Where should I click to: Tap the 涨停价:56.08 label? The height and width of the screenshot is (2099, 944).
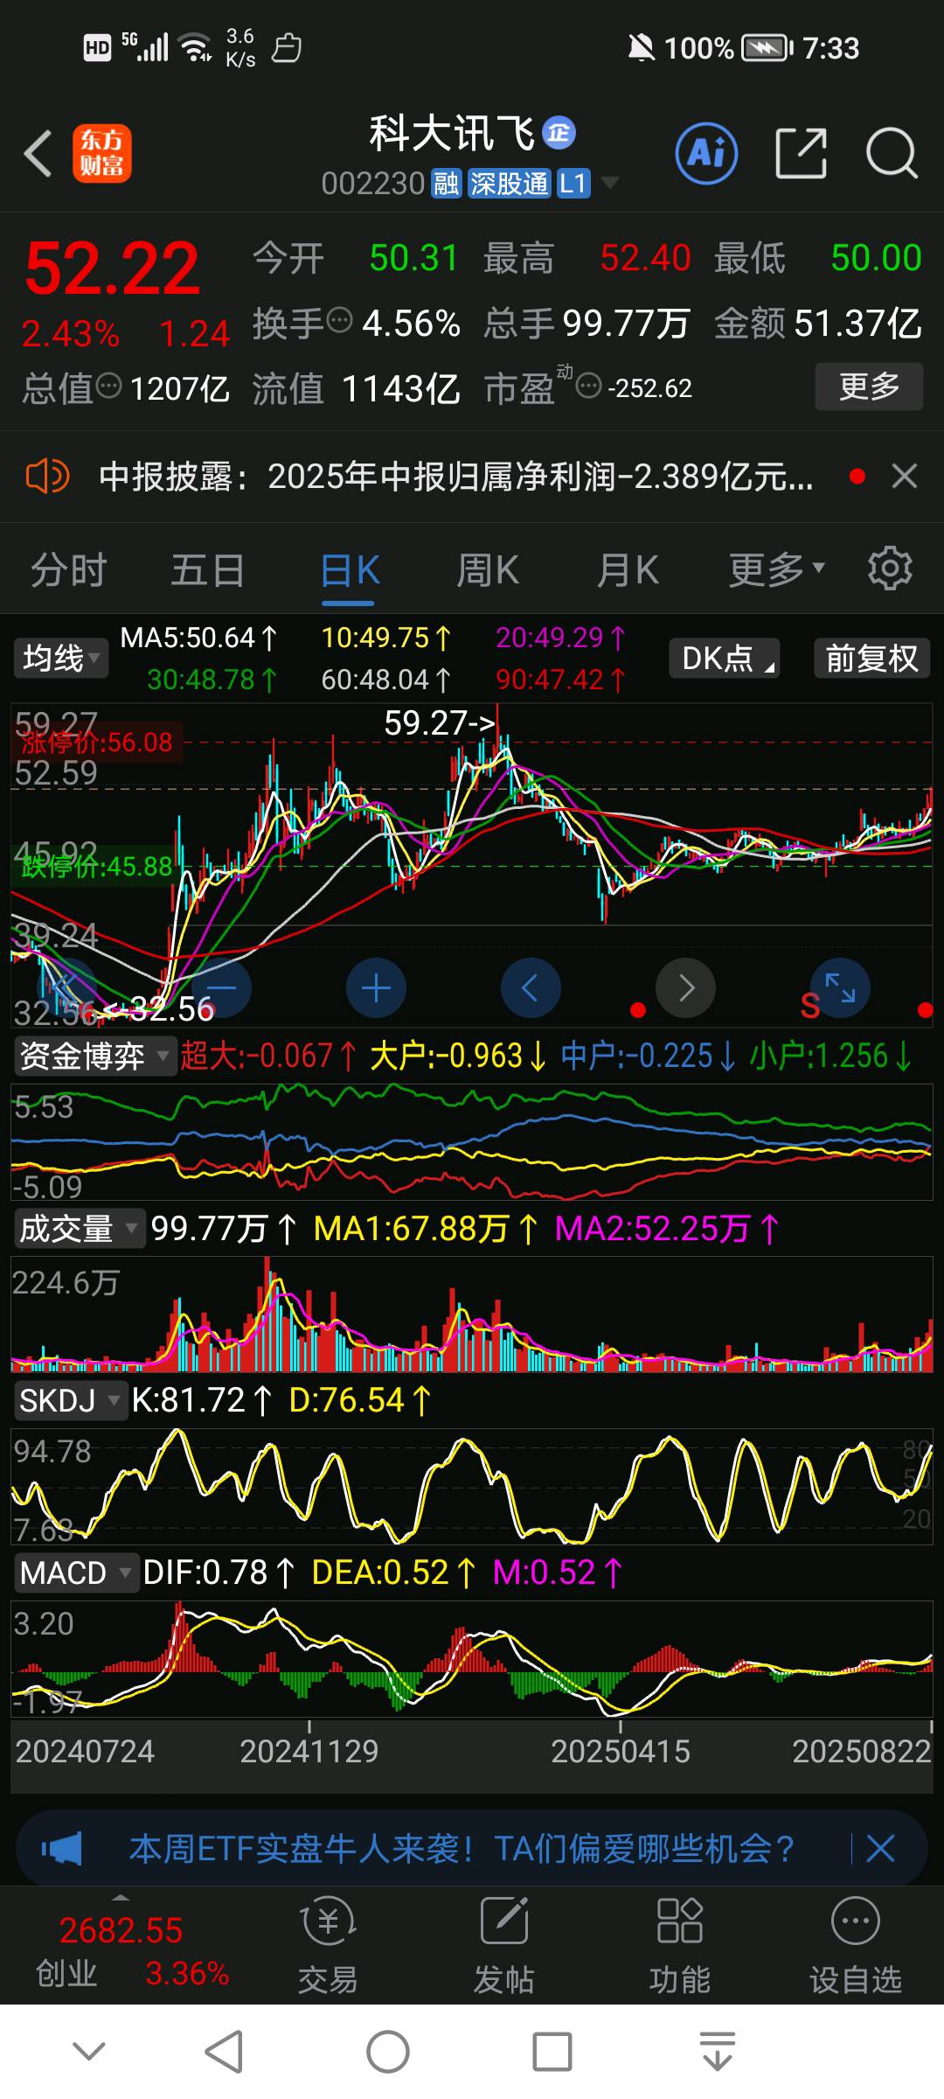point(98,743)
